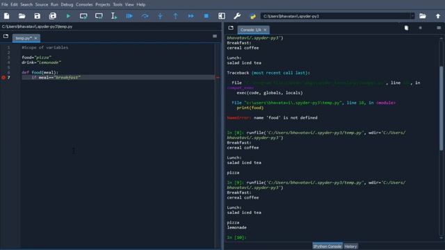Continue execution until next breakpoint
The image size is (445, 250).
pos(191,16)
